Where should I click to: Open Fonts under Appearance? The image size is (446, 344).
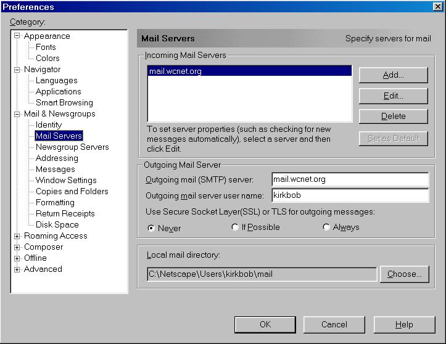pyautogui.click(x=46, y=47)
